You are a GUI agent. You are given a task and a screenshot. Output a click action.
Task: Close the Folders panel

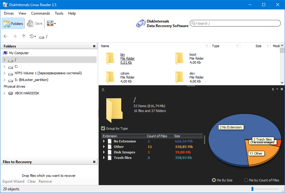(94, 46)
